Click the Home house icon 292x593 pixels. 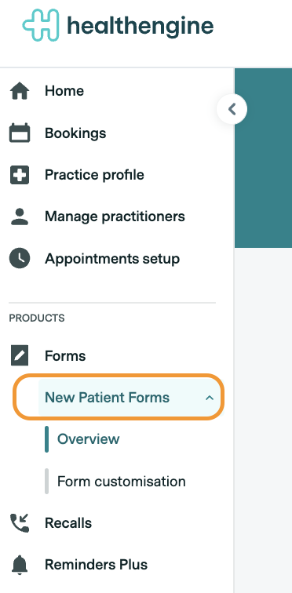click(x=20, y=91)
